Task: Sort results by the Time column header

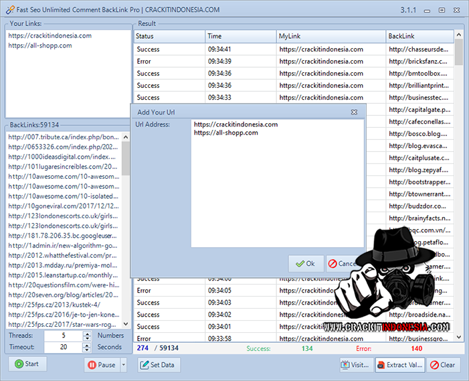Action: pos(241,36)
